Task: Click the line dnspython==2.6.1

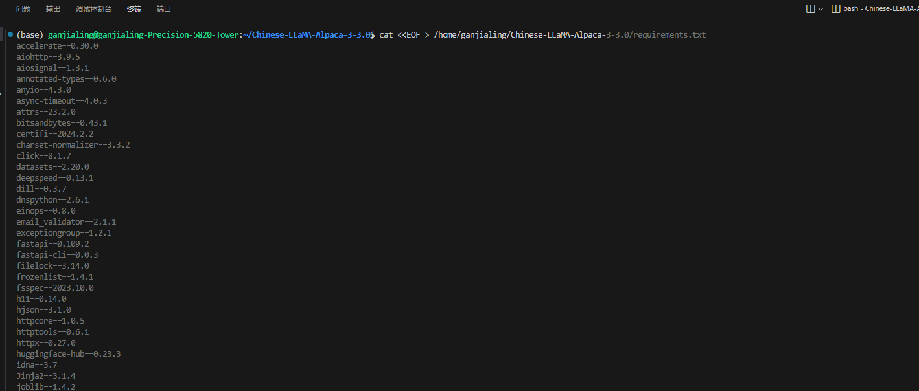Action: tap(52, 200)
